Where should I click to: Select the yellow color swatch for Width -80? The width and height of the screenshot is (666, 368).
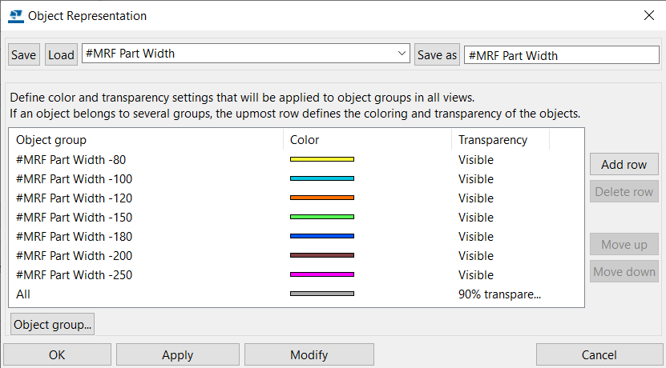pyautogui.click(x=322, y=159)
